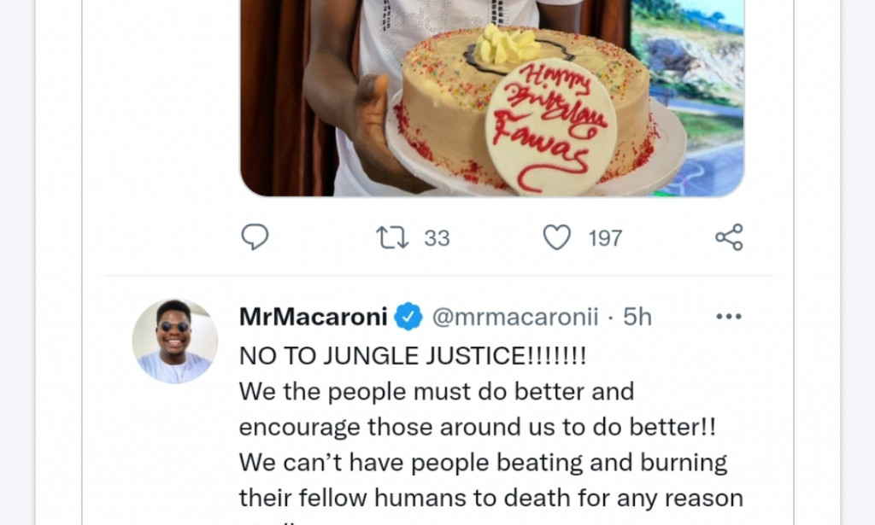Open the three-dot more options menu
Screen dimensions: 875x525
click(x=729, y=316)
